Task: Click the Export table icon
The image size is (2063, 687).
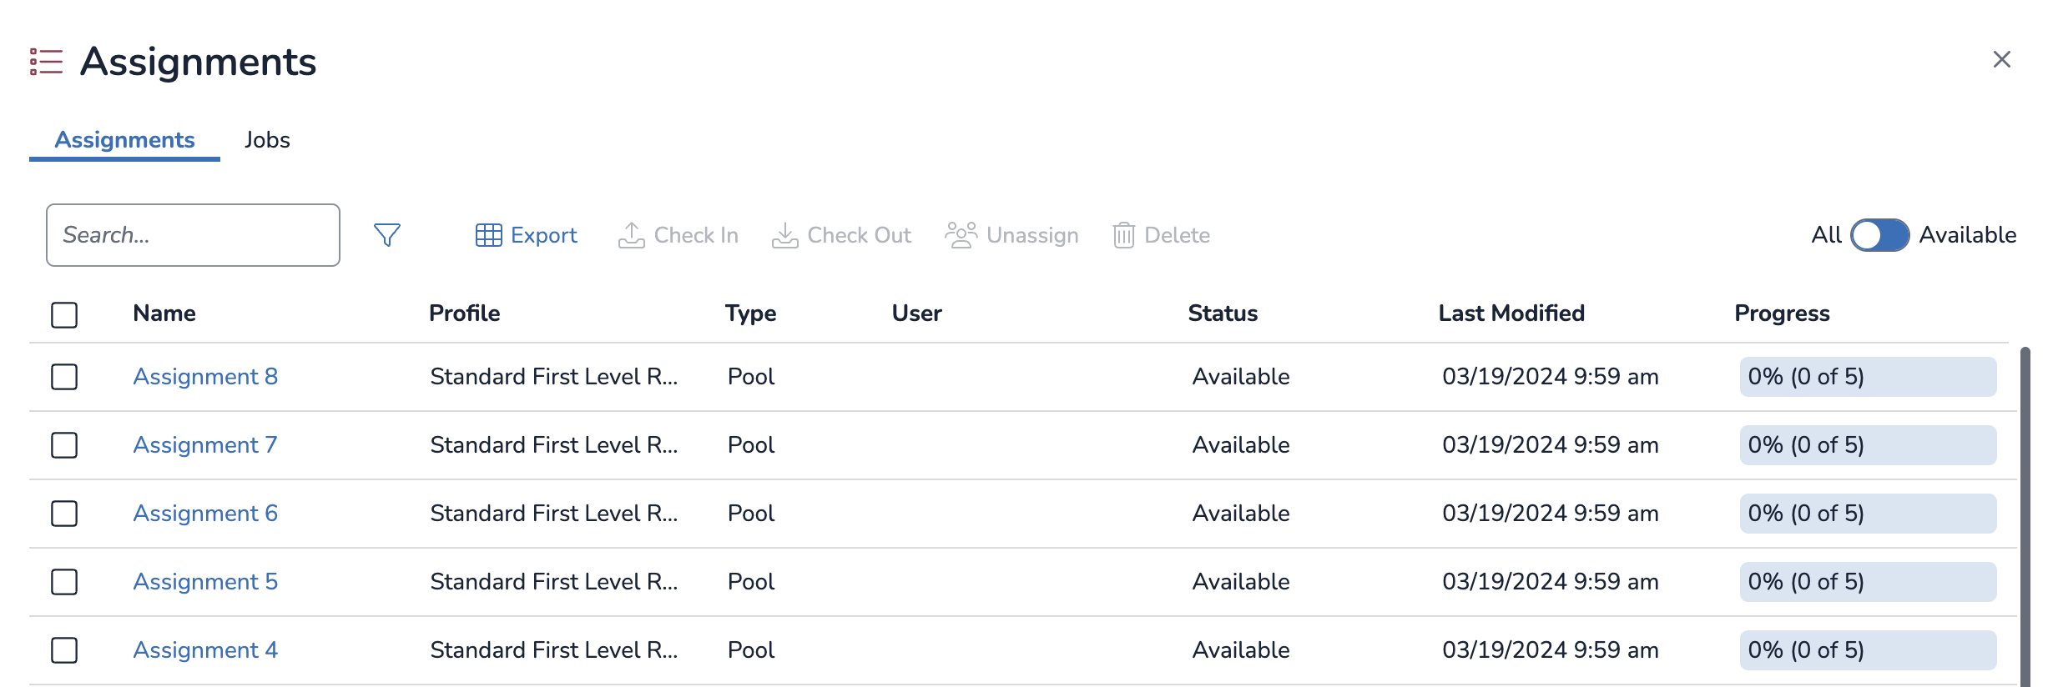Action: click(x=488, y=235)
